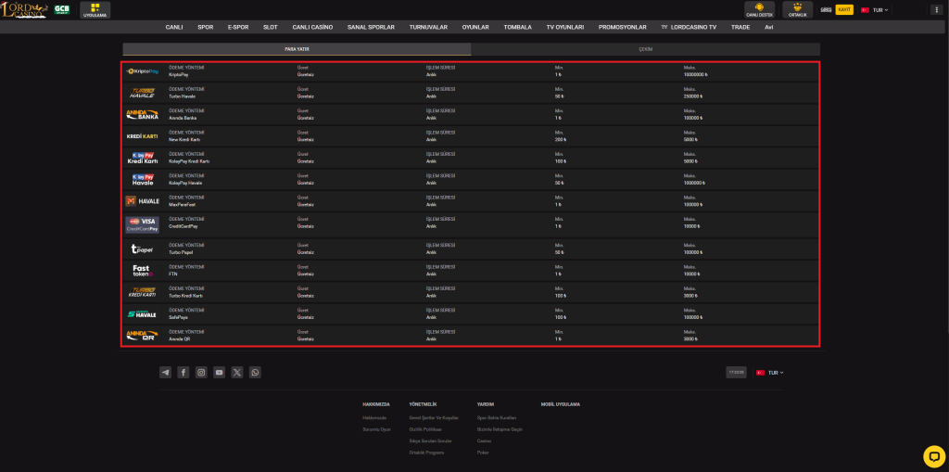This screenshot has height=472, width=949.
Task: Open the WhatsApp contact icon
Action: 255,372
